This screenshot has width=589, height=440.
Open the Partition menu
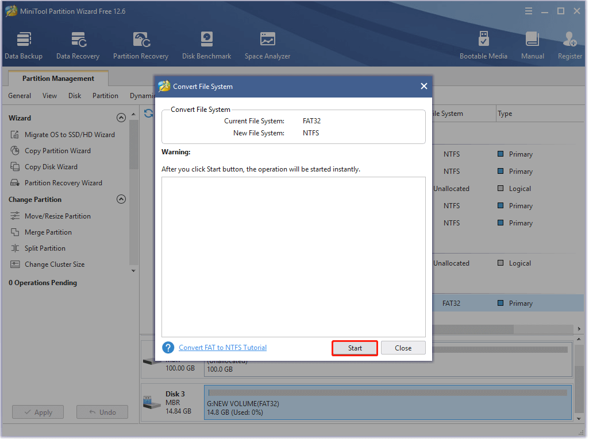tap(106, 96)
